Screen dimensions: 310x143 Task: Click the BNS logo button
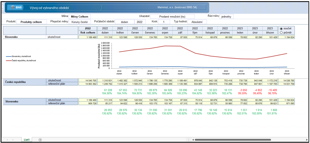[15, 7]
